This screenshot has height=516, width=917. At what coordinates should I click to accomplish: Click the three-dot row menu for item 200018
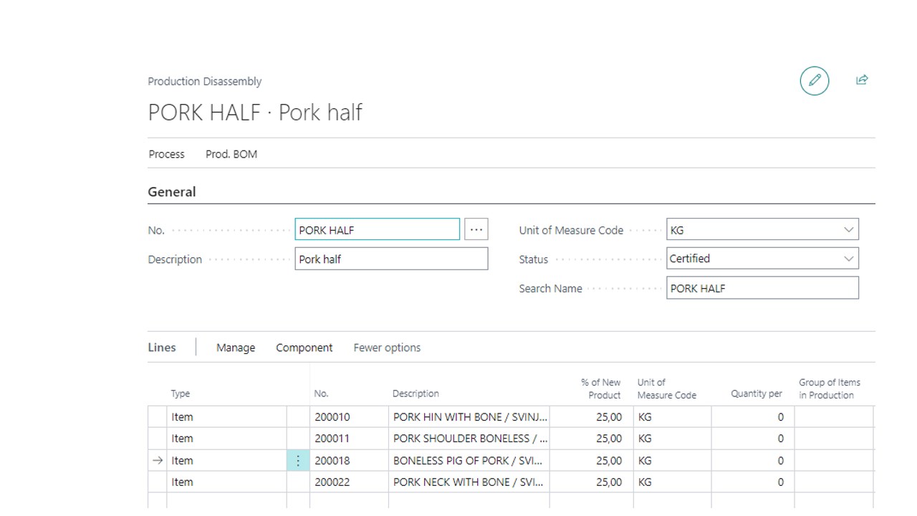point(298,461)
